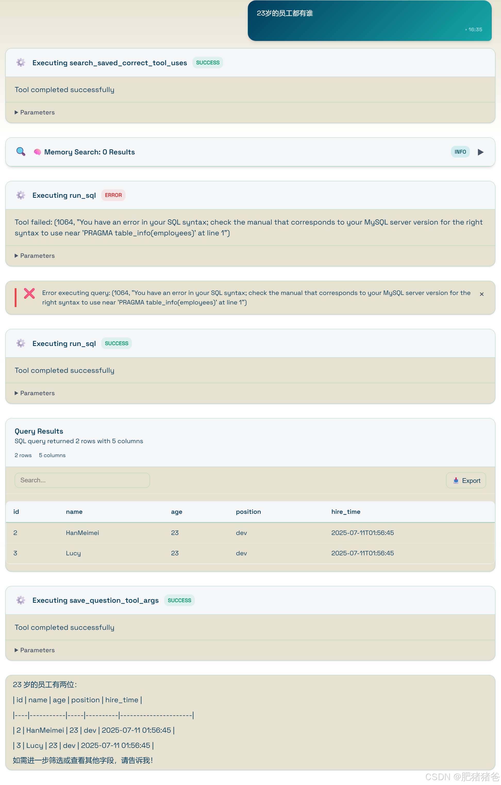Click the INFO badge on Memory Search
Image resolution: width=501 pixels, height=785 pixels.
pos(460,152)
